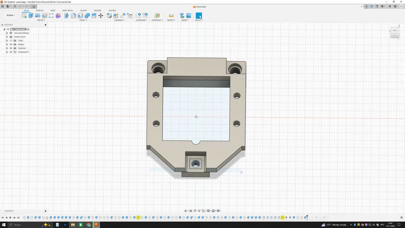Click the timeline Play button

tap(11, 217)
